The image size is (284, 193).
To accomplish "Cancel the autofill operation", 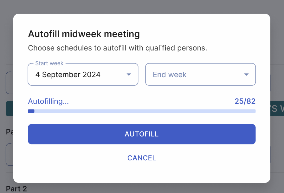I will pyautogui.click(x=141, y=158).
